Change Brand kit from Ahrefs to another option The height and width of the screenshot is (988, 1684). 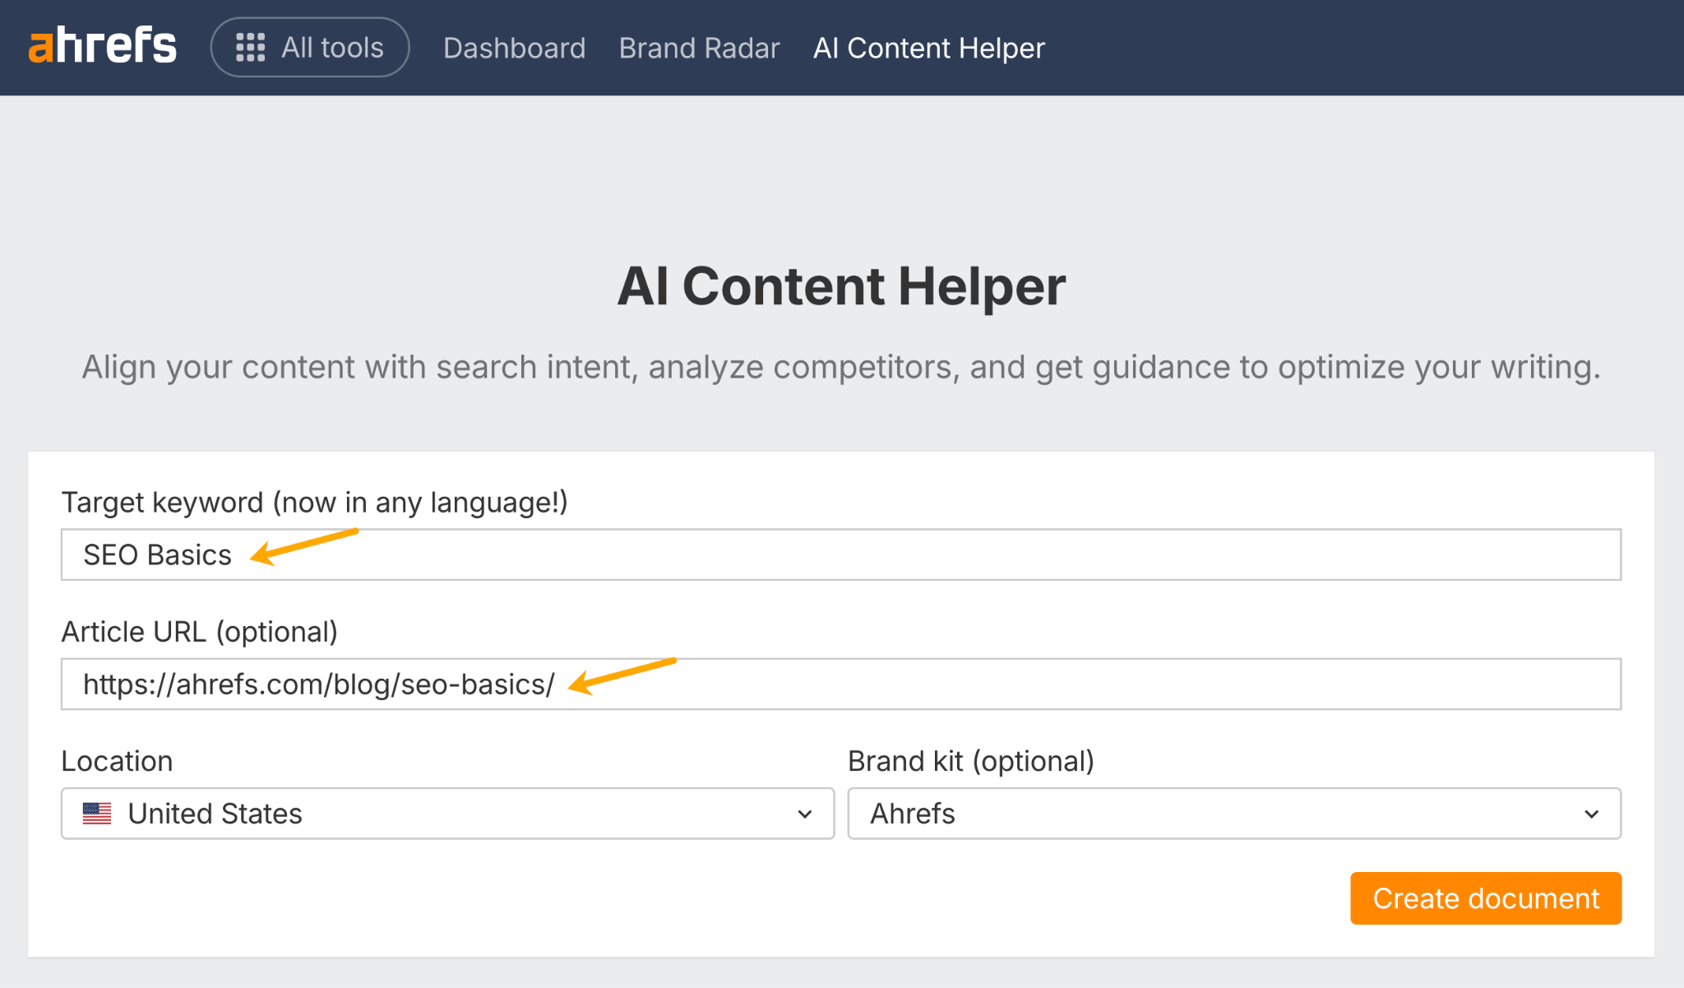point(1233,814)
